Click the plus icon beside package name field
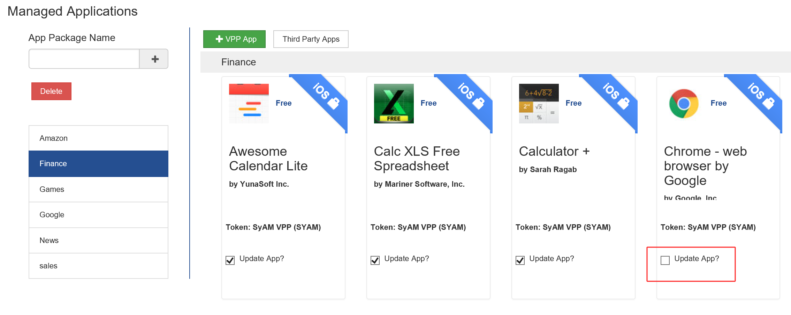This screenshot has width=791, height=315. [x=155, y=59]
